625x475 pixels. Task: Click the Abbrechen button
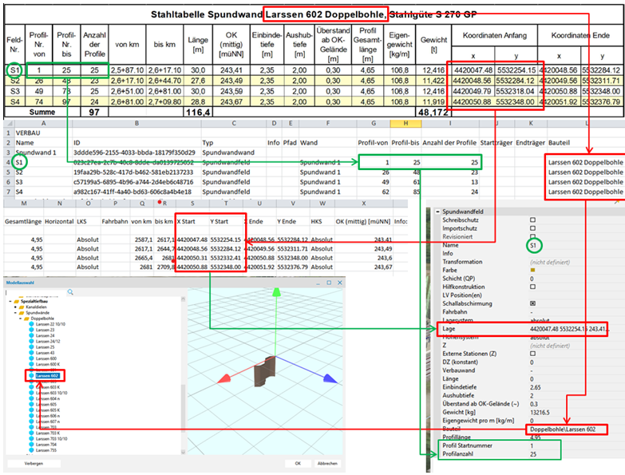[327, 464]
